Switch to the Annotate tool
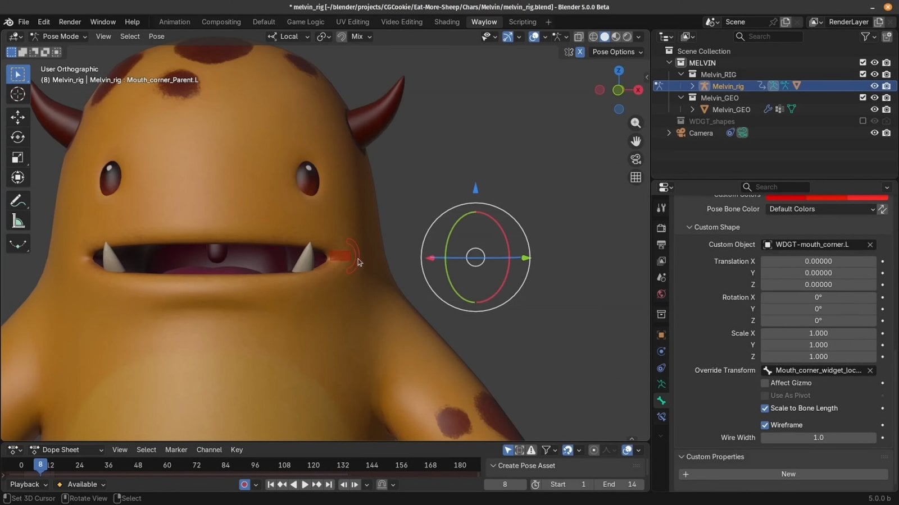 (17, 200)
